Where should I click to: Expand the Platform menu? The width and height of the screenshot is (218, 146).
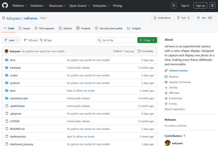pos(19,6)
